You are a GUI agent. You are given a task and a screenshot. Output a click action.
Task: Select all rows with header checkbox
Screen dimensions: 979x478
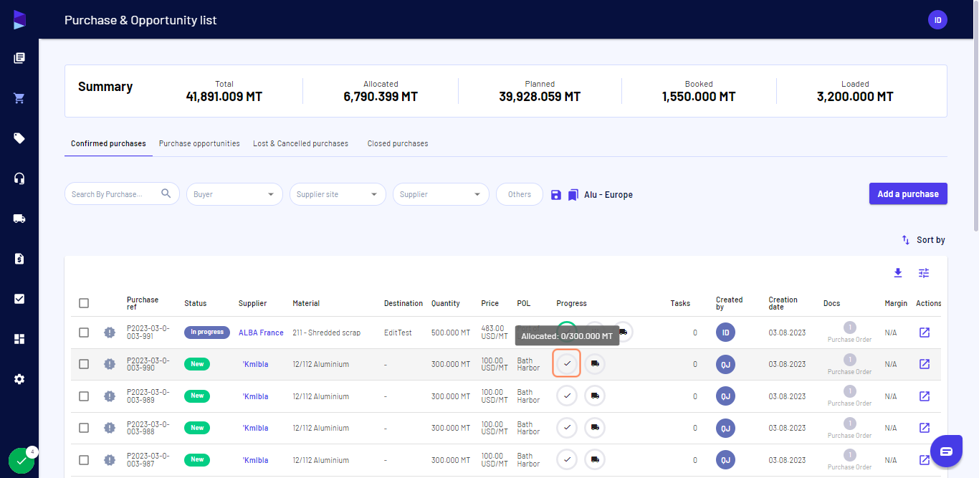[84, 303]
